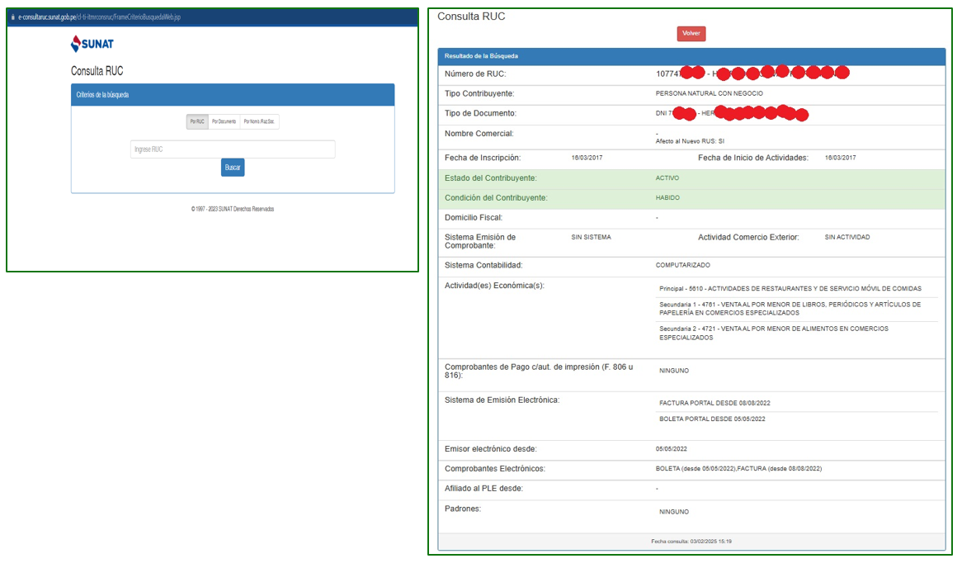Click the Fecha consulta timestamp in the footer

pos(691,542)
